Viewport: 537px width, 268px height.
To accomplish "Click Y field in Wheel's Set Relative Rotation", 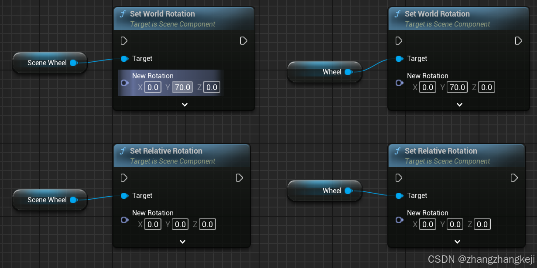I will tap(455, 224).
